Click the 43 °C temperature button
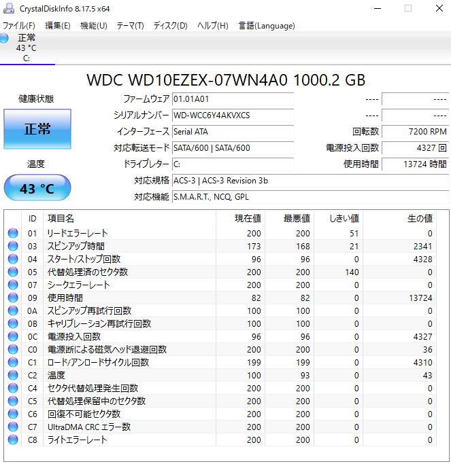Image resolution: width=451 pixels, height=464 pixels. click(37, 188)
